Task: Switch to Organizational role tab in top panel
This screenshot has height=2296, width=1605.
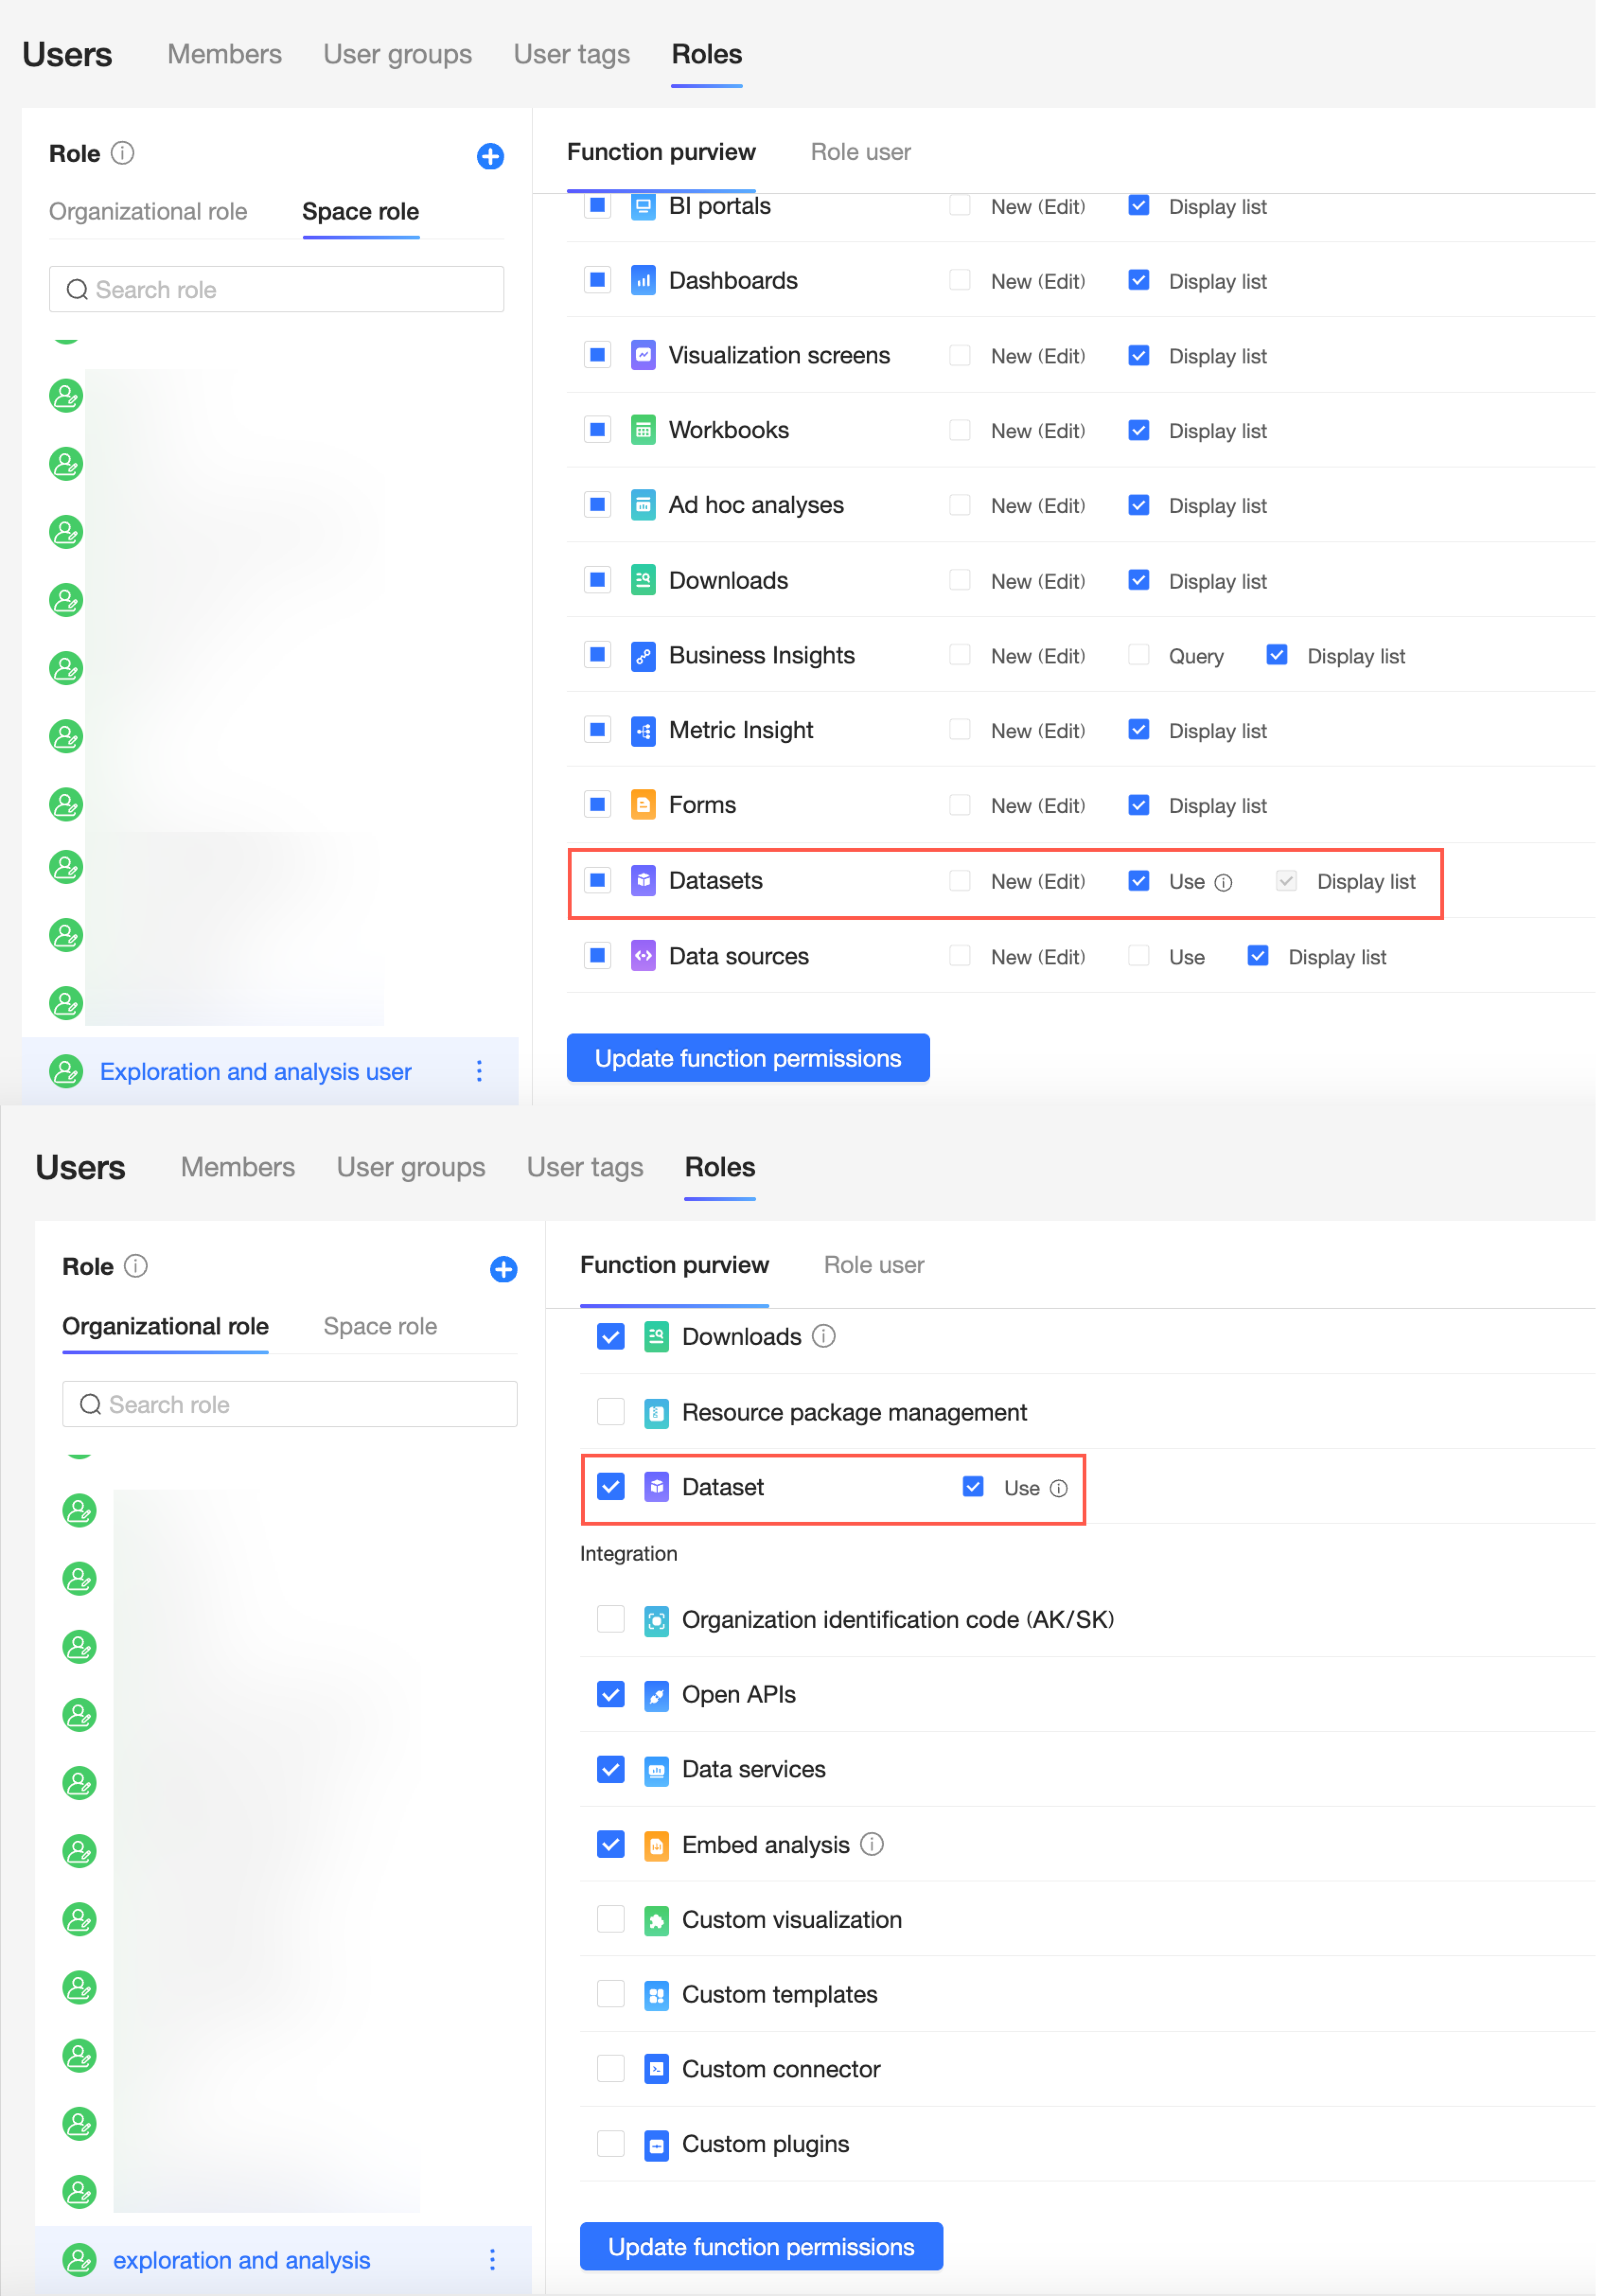Action: coord(148,211)
